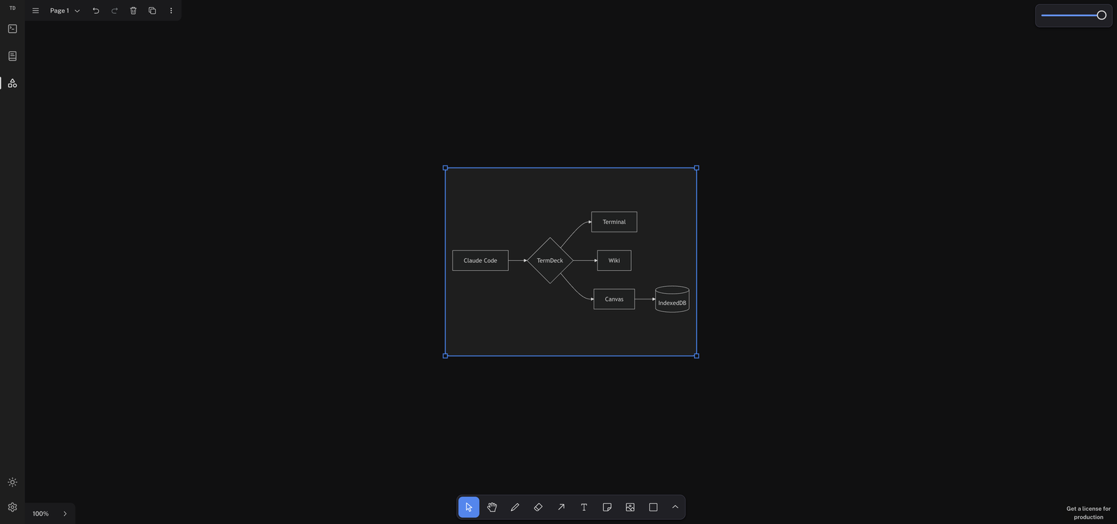This screenshot has width=1117, height=524.
Task: Choose the Select pointer tool
Action: click(x=469, y=507)
